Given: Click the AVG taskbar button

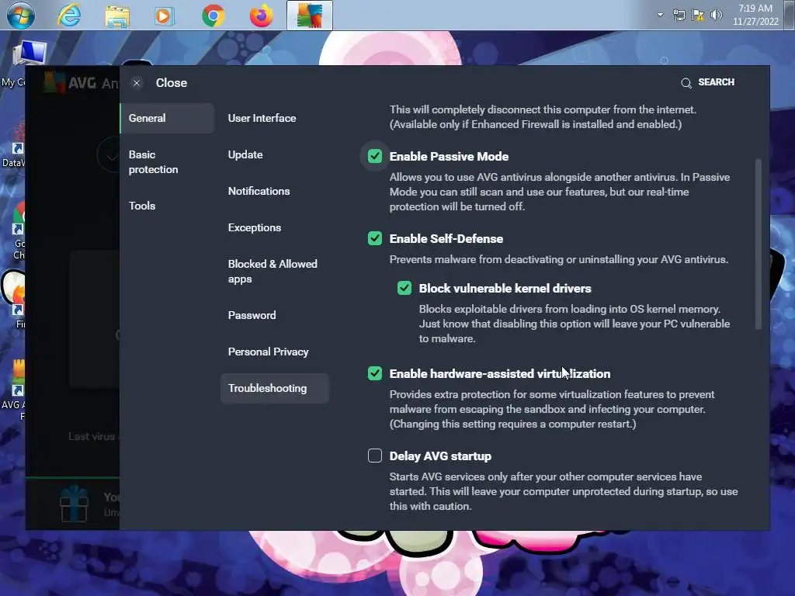Looking at the screenshot, I should [310, 16].
